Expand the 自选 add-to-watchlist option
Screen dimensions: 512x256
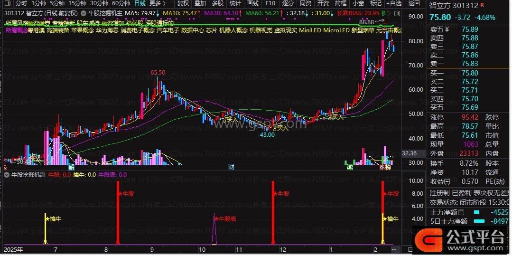[393, 3]
